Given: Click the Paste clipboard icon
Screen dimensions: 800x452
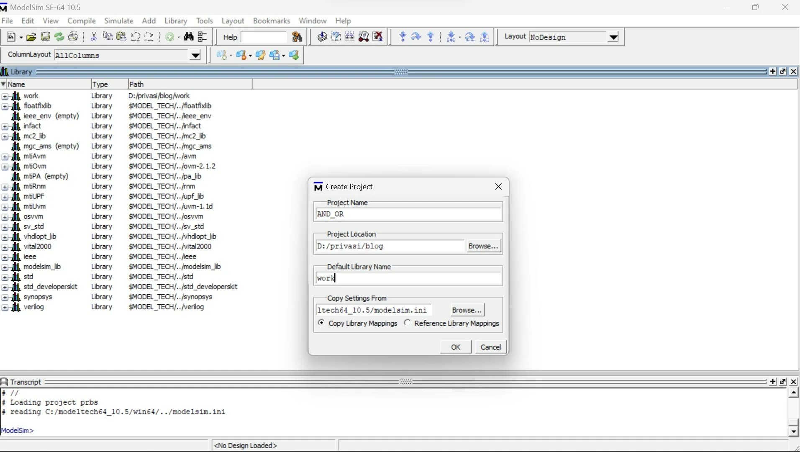Looking at the screenshot, I should pos(121,37).
